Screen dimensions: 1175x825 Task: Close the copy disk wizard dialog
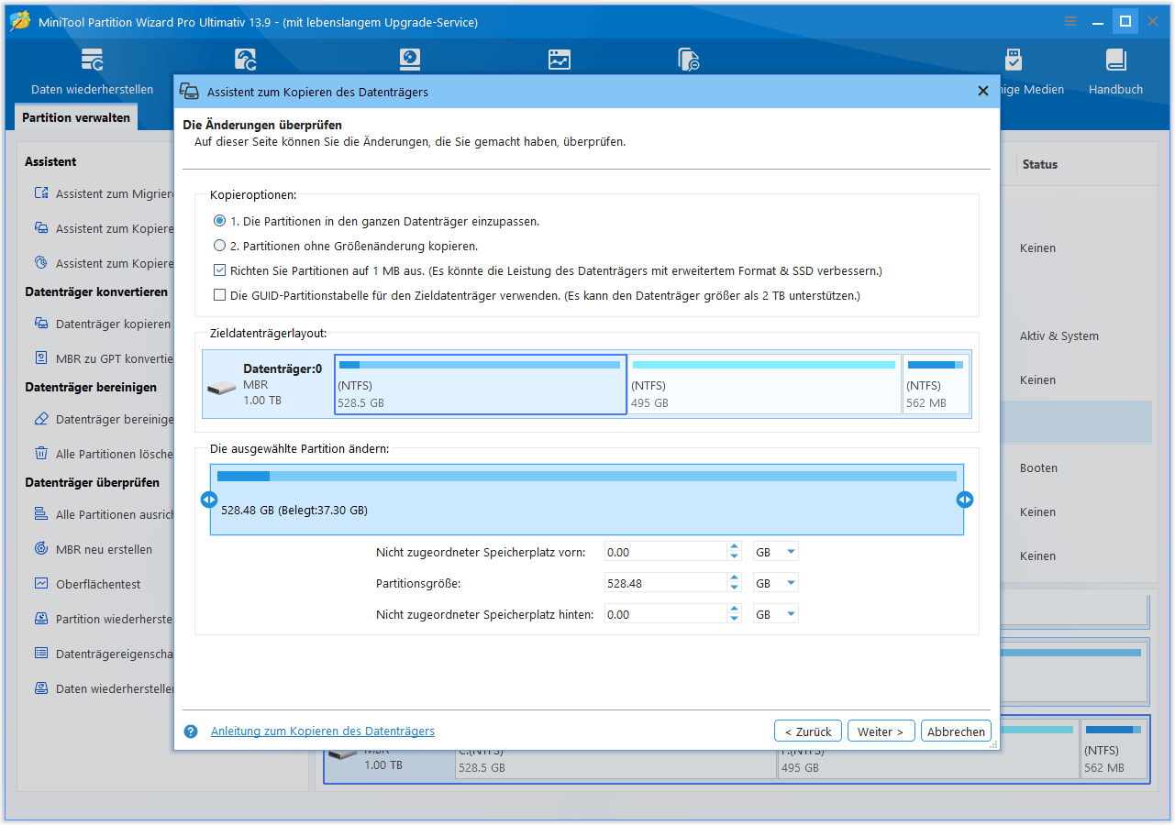[982, 92]
